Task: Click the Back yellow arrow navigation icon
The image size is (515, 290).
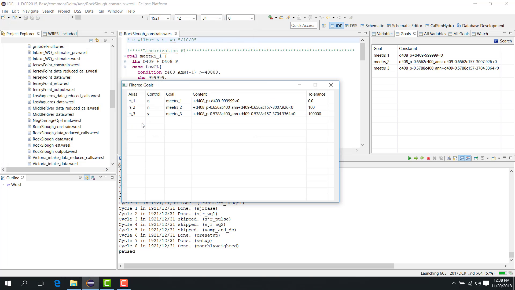Action: [328, 17]
